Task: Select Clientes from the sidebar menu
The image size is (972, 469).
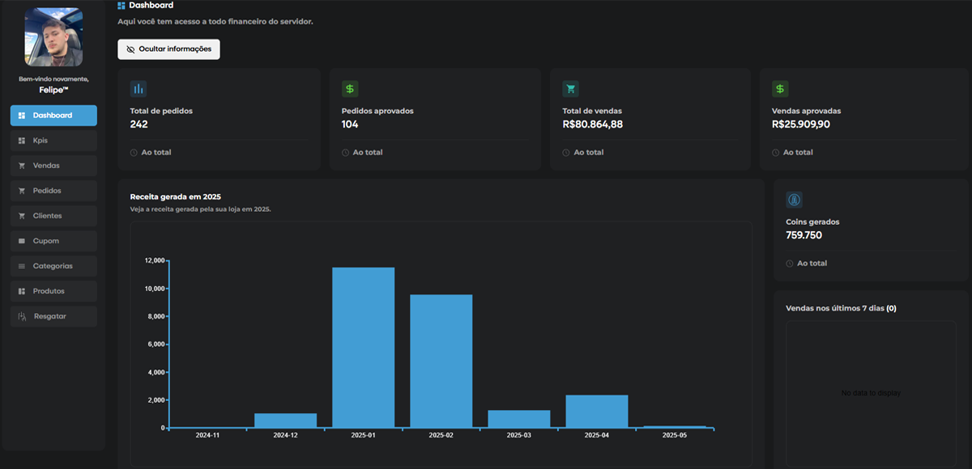Action: click(53, 216)
